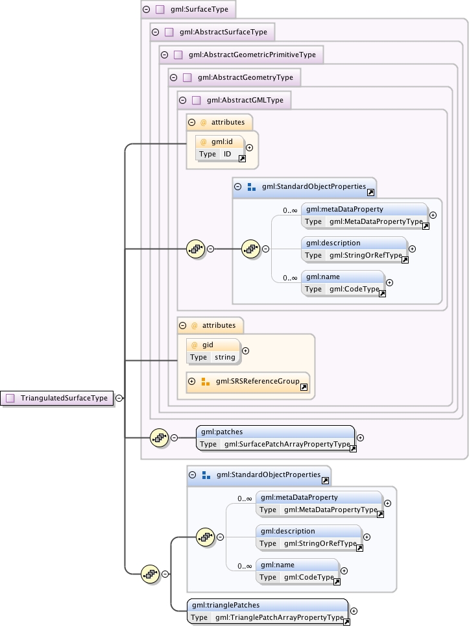469x627 pixels.
Task: Expand upper gml:name element
Action: point(389,283)
